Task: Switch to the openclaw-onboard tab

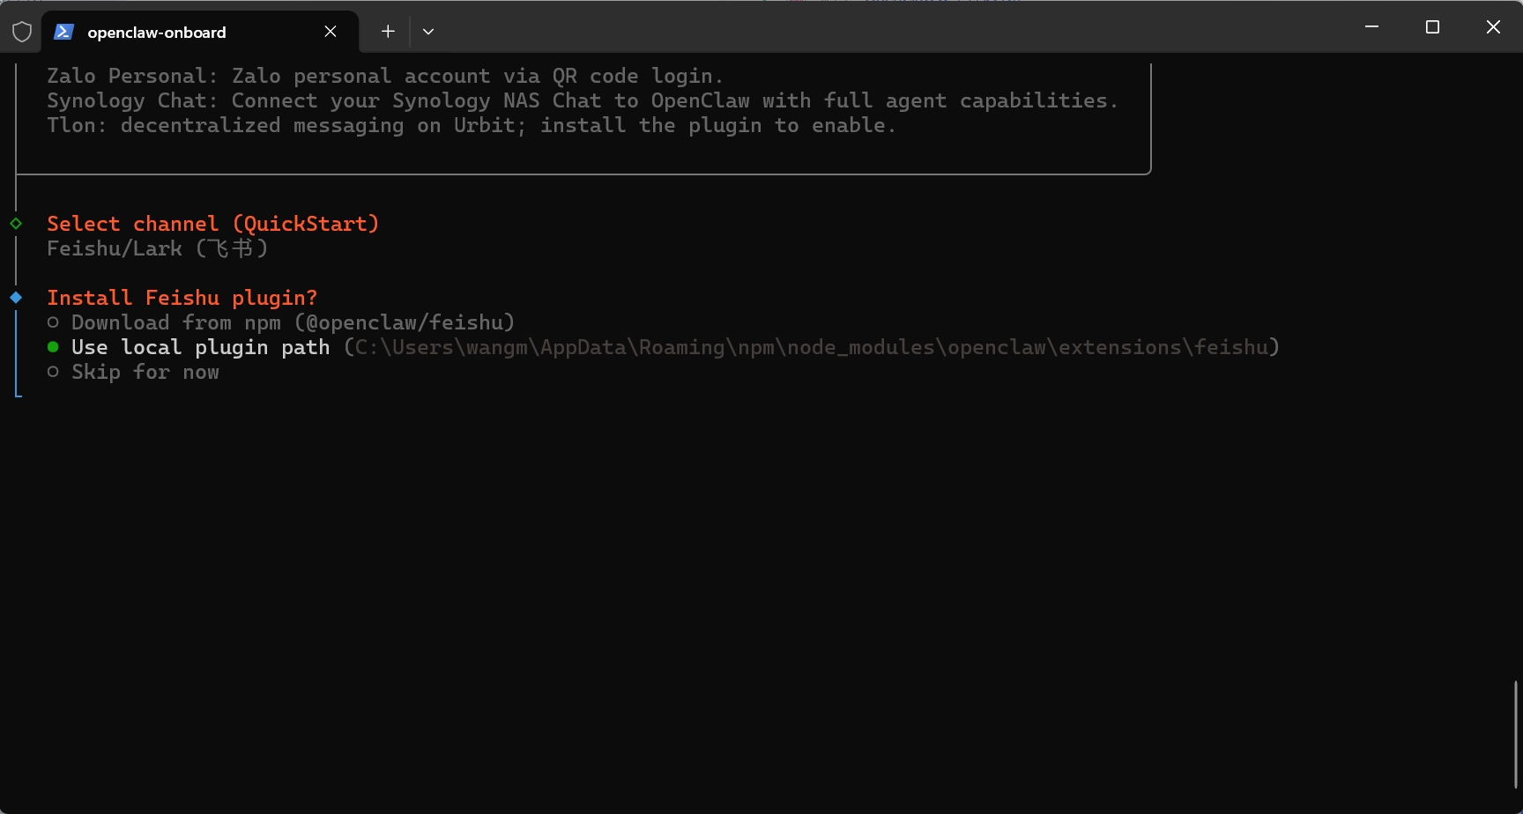Action: pos(157,33)
